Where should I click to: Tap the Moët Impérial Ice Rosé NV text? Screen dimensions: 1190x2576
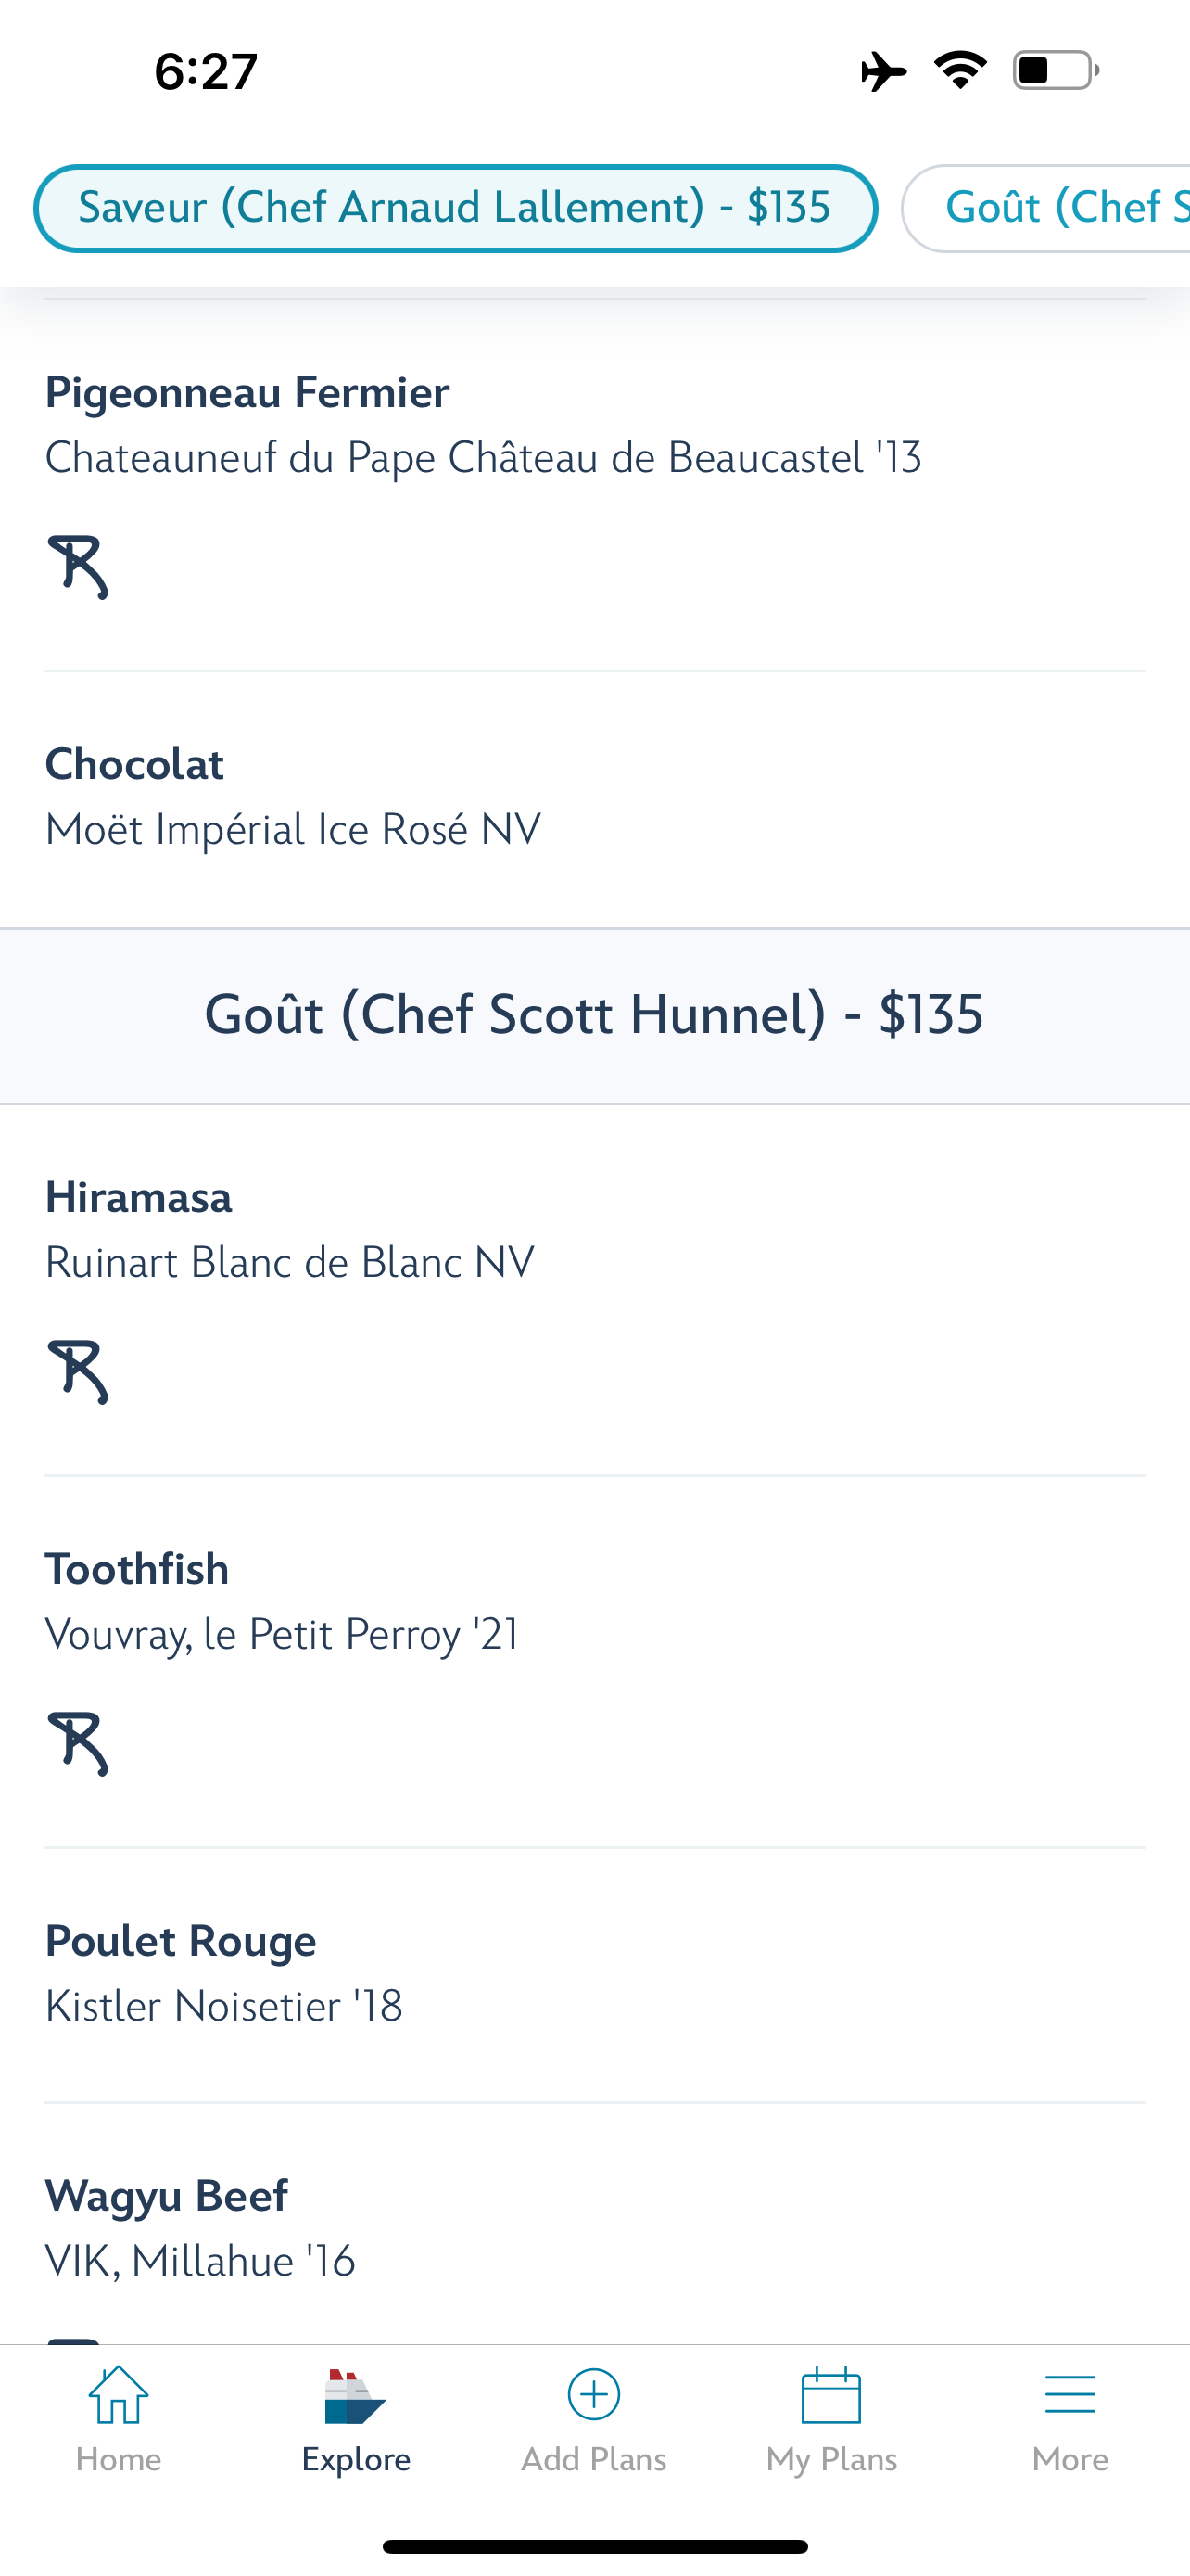coord(294,829)
